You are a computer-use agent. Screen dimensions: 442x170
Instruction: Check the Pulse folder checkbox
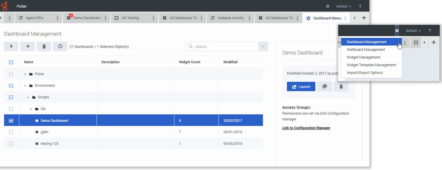coord(11,74)
